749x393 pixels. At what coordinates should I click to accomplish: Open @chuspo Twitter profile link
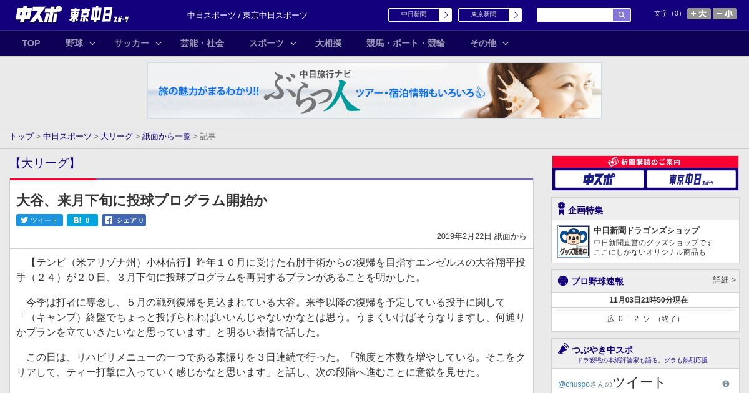[x=572, y=384]
